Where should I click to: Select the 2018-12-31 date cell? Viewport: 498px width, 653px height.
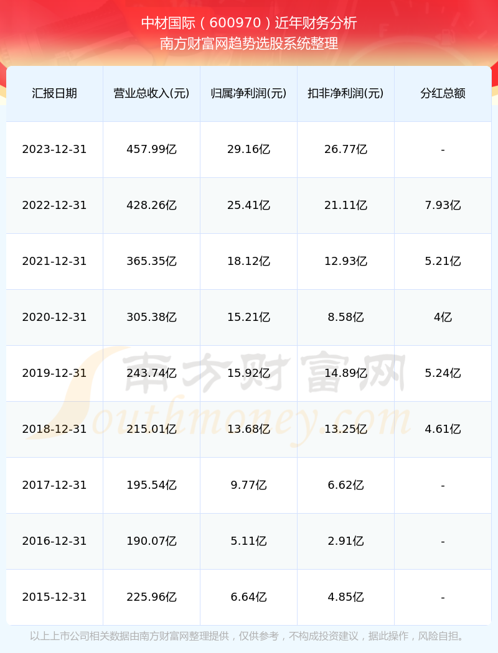[55, 429]
